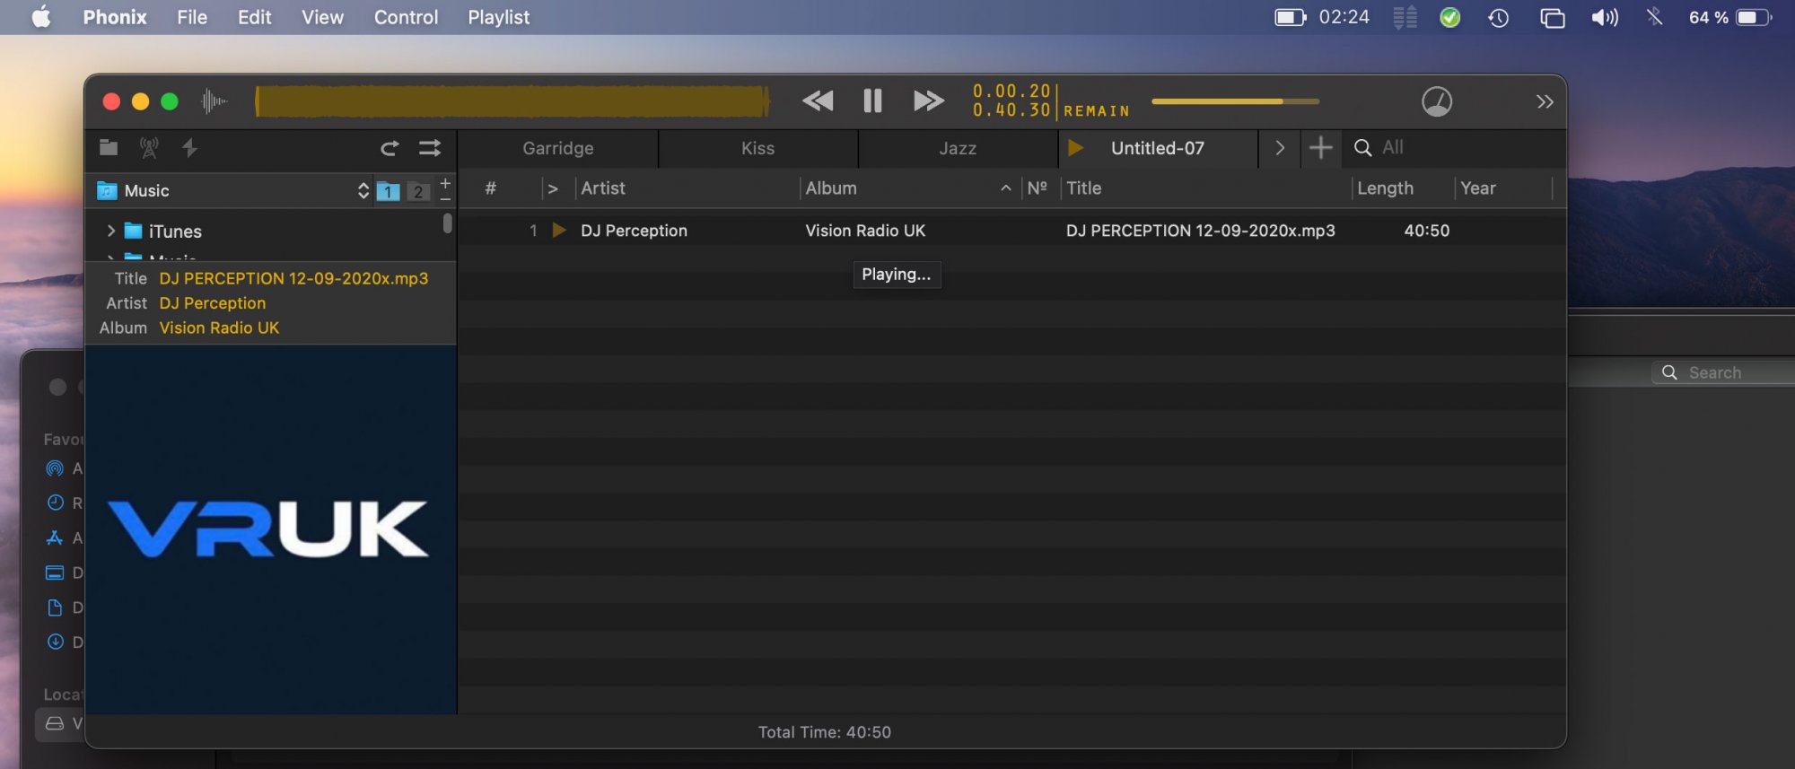This screenshot has width=1795, height=769.
Task: Click the > playing-indicator column header
Action: 553,188
